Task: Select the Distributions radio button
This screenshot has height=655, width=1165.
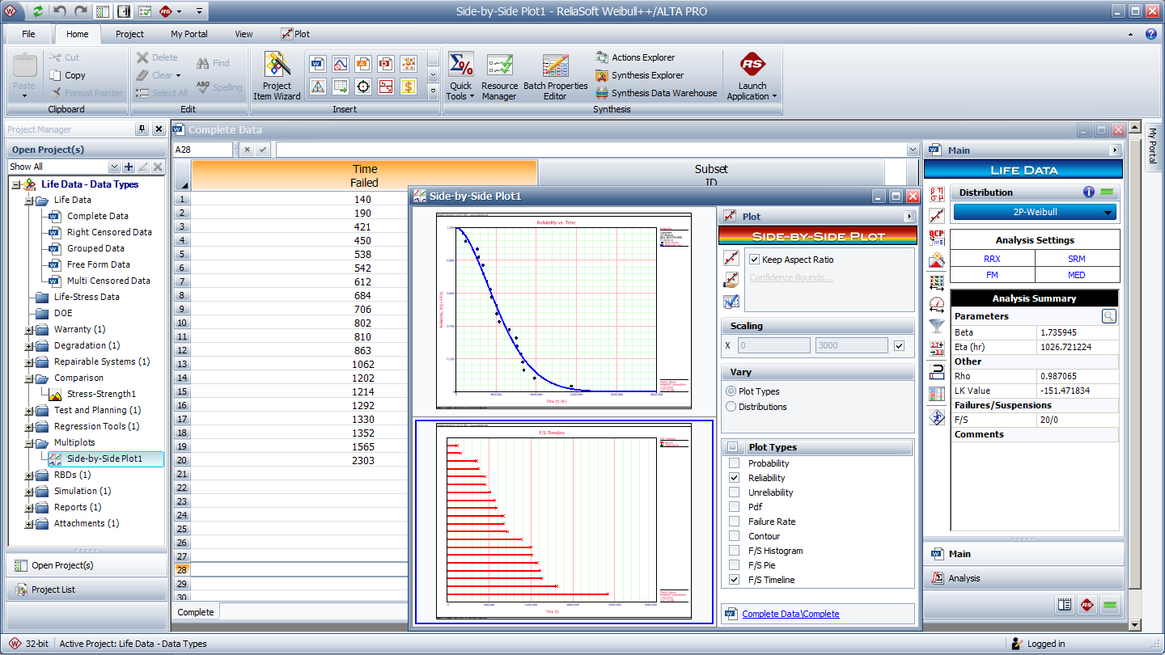Action: coord(731,407)
